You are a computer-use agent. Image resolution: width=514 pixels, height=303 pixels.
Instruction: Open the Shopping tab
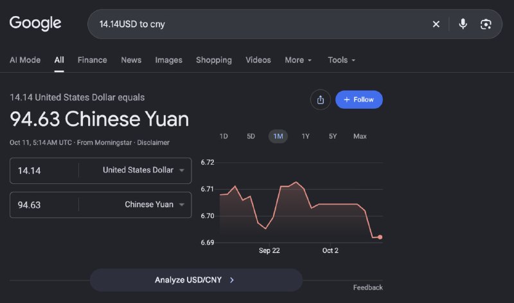tap(214, 60)
